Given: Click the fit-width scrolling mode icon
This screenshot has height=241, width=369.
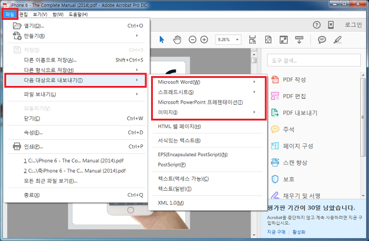Looking at the screenshot, I should [252, 40].
